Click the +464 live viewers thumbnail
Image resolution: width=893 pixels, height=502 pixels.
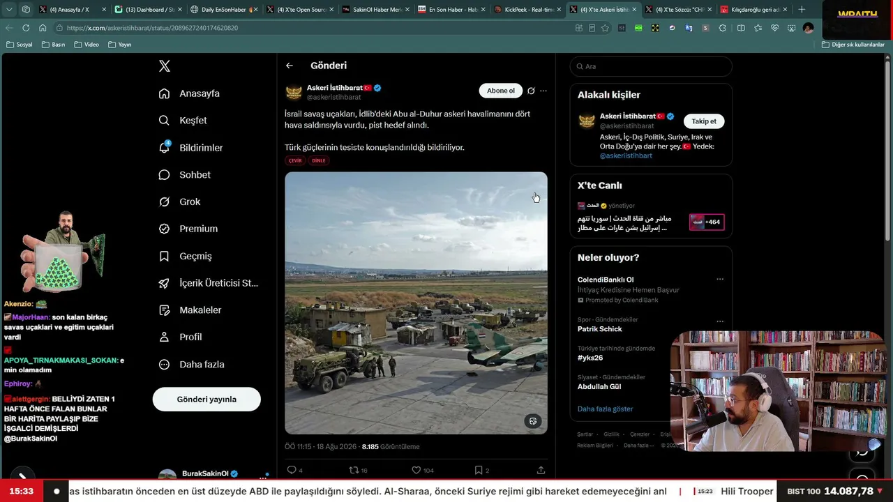coord(707,222)
